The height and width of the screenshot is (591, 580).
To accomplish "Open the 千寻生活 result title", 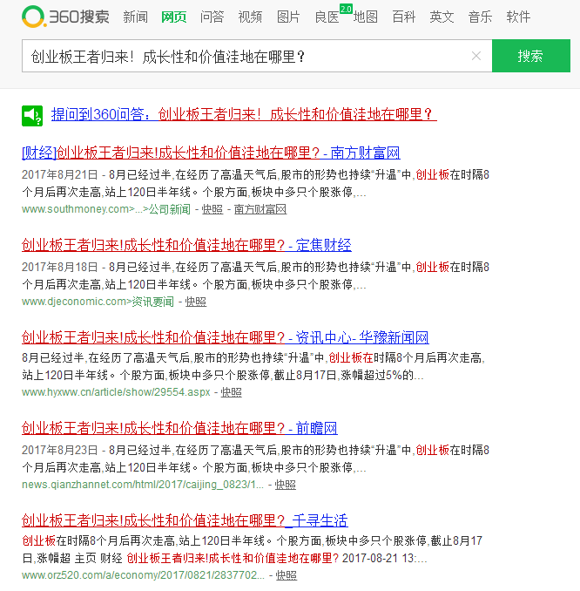I will click(x=185, y=521).
